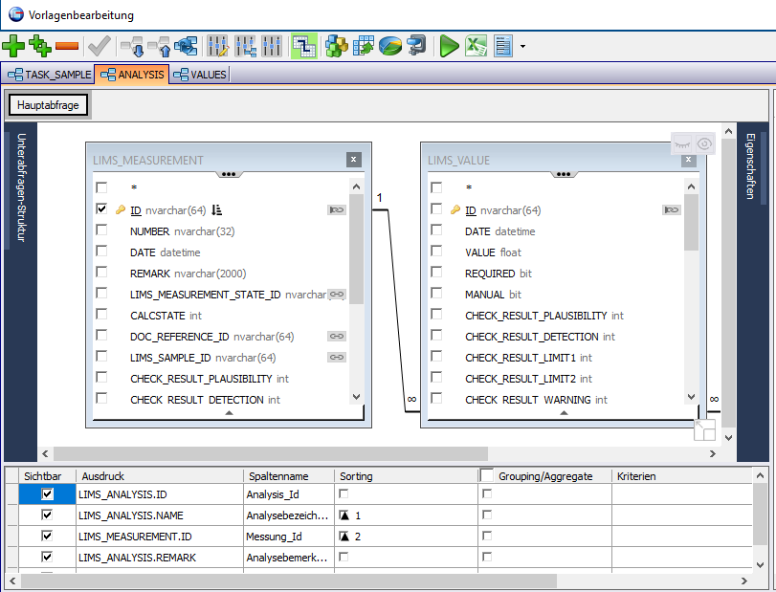Check the VALUE float field checkbox
The height and width of the screenshot is (592, 776).
click(x=436, y=252)
